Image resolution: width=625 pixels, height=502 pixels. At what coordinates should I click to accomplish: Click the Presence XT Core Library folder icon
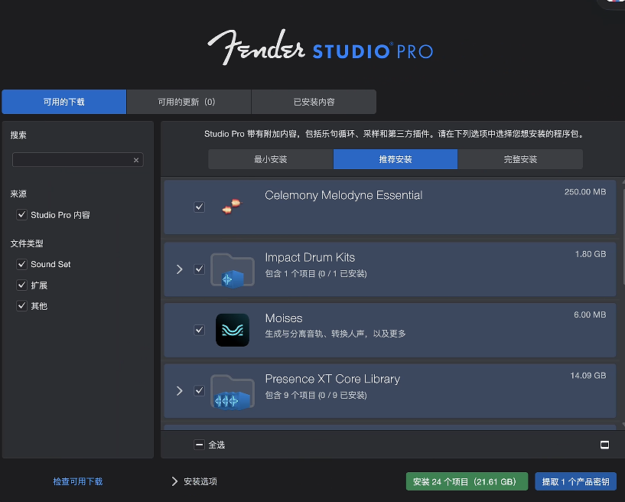(233, 392)
